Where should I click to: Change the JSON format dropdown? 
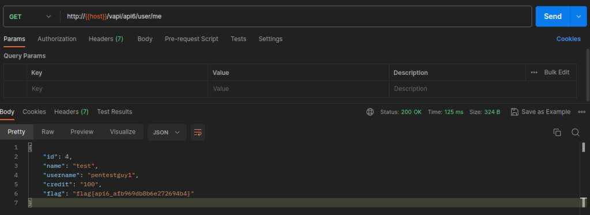point(167,132)
